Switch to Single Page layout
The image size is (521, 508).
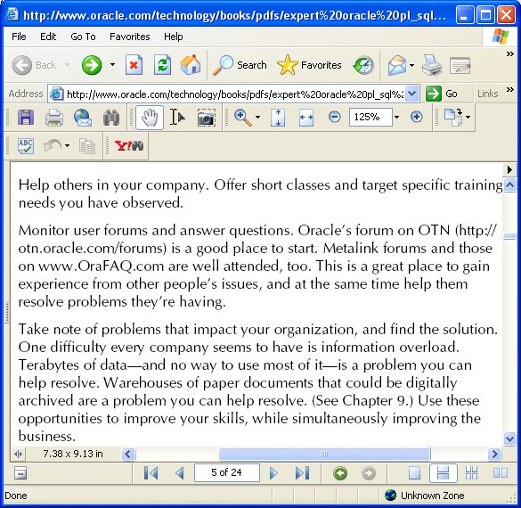tap(414, 472)
